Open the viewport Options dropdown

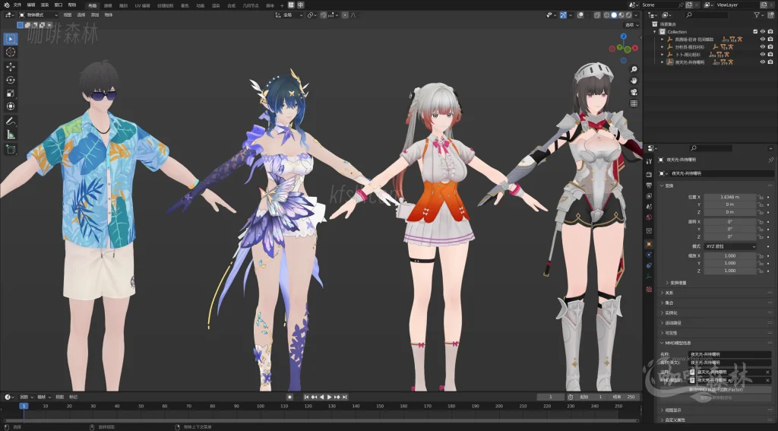(x=631, y=25)
